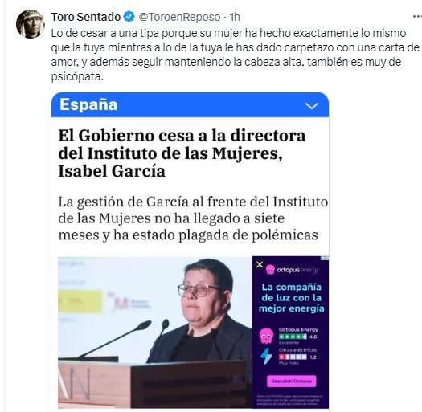The width and height of the screenshot is (422, 412).
Task: Open Toro Sentado's profile avatar
Action: tap(31, 23)
